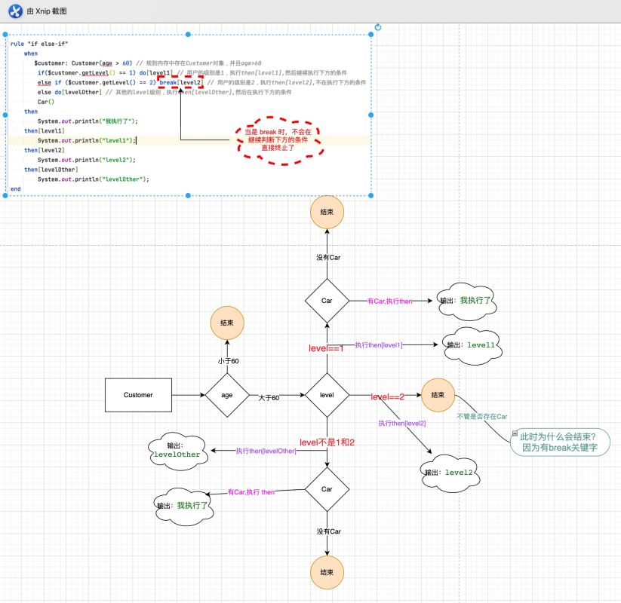Click the 小于60 edge label
621x603 pixels.
click(228, 361)
